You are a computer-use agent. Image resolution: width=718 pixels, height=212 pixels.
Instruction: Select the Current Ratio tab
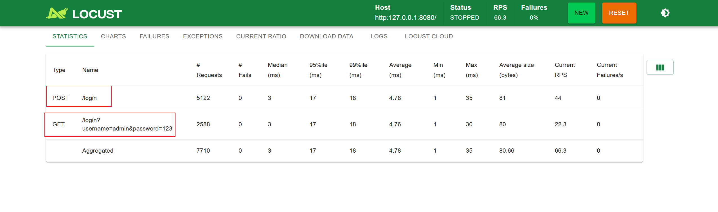point(261,36)
